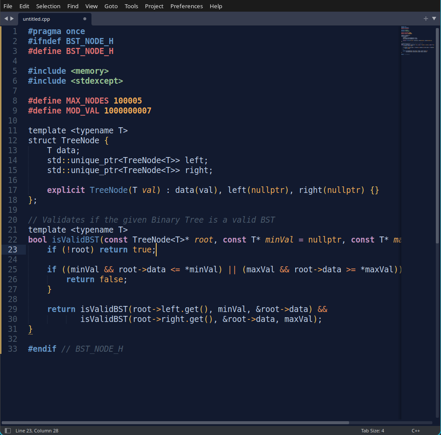Open the View menu
The width and height of the screenshot is (441, 435).
tap(91, 6)
